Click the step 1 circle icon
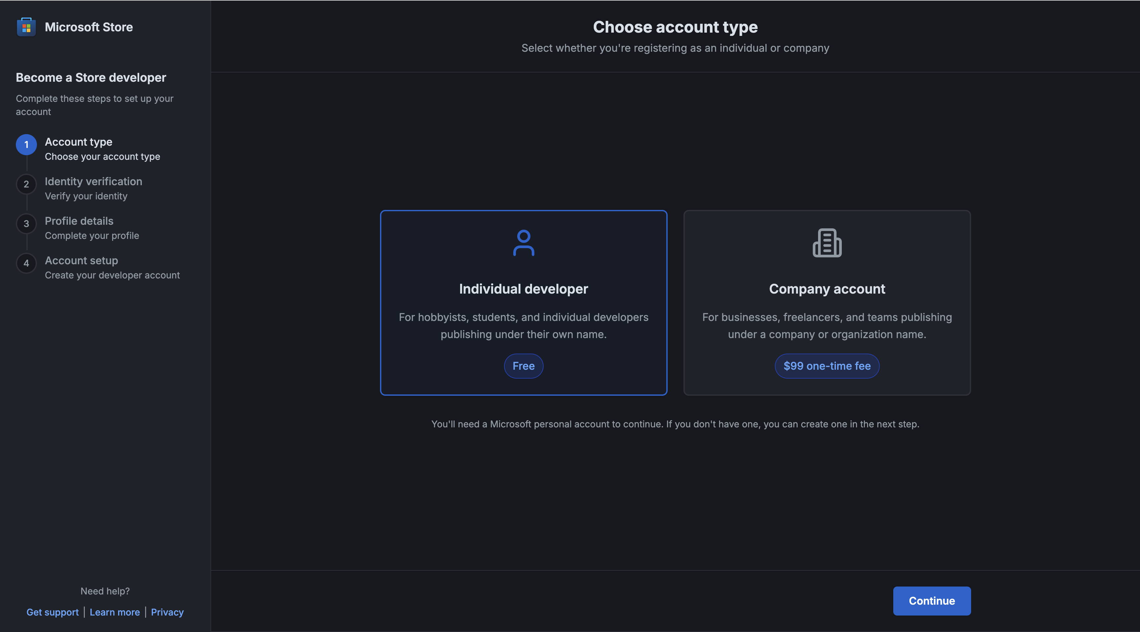Viewport: 1140px width, 632px height. point(26,145)
